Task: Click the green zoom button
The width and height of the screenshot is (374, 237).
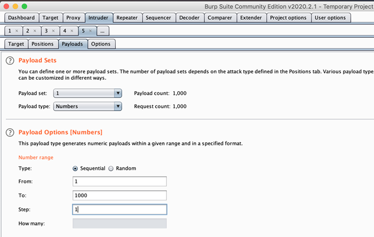Action: pos(25,7)
